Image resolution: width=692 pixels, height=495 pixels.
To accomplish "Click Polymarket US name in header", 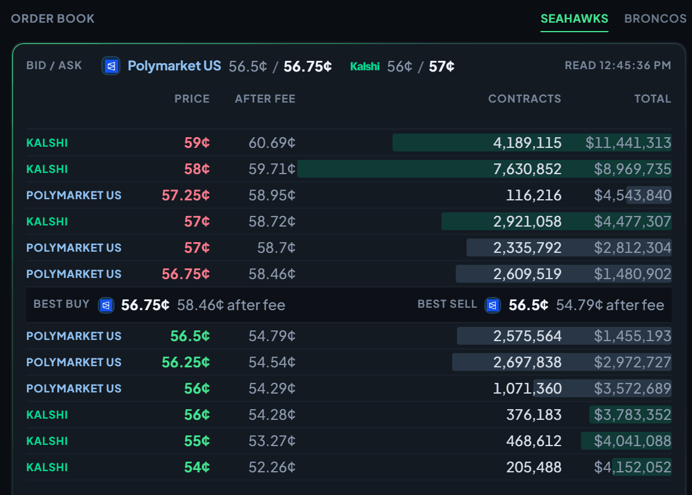I will click(x=174, y=66).
